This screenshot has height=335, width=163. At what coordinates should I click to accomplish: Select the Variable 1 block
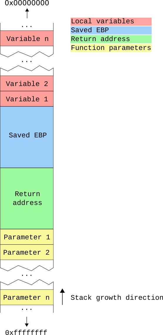coord(27,99)
